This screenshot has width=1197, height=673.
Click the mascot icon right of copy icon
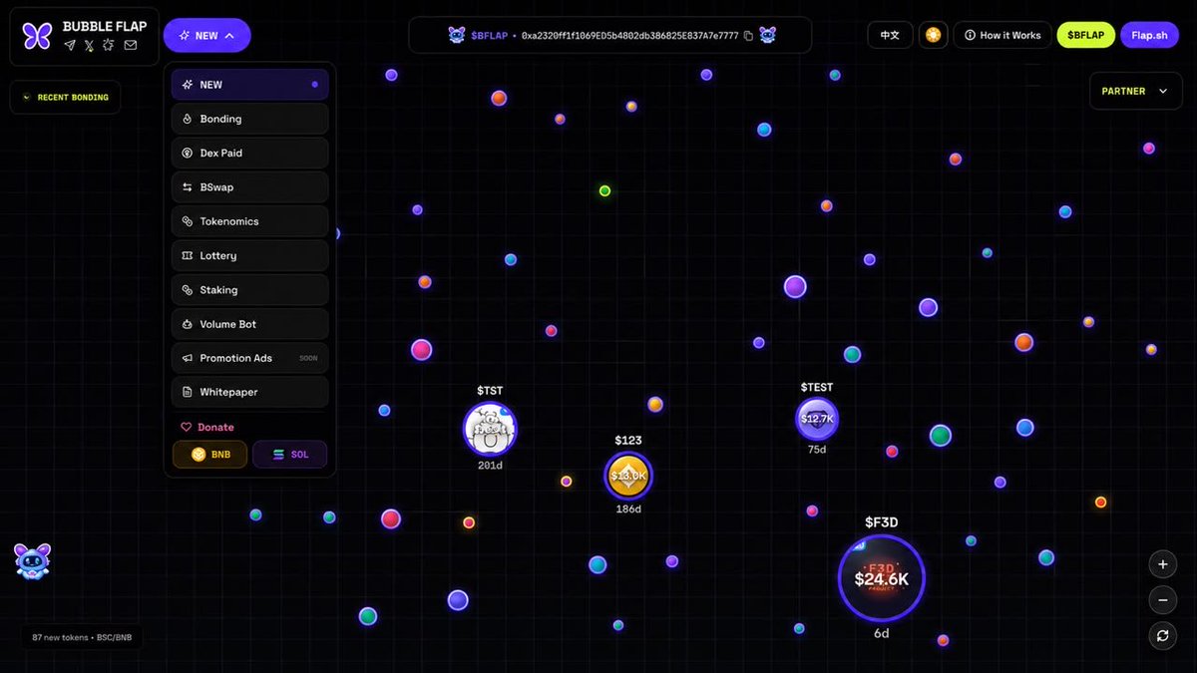767,35
